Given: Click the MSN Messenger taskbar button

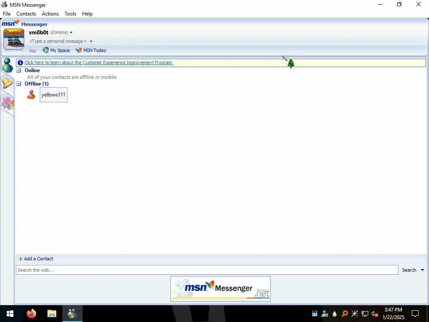Looking at the screenshot, I should (72, 314).
